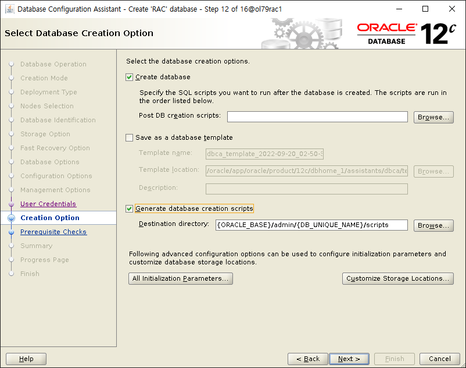Browse for the scripts Destination directory
The height and width of the screenshot is (368, 466).
coord(433,225)
